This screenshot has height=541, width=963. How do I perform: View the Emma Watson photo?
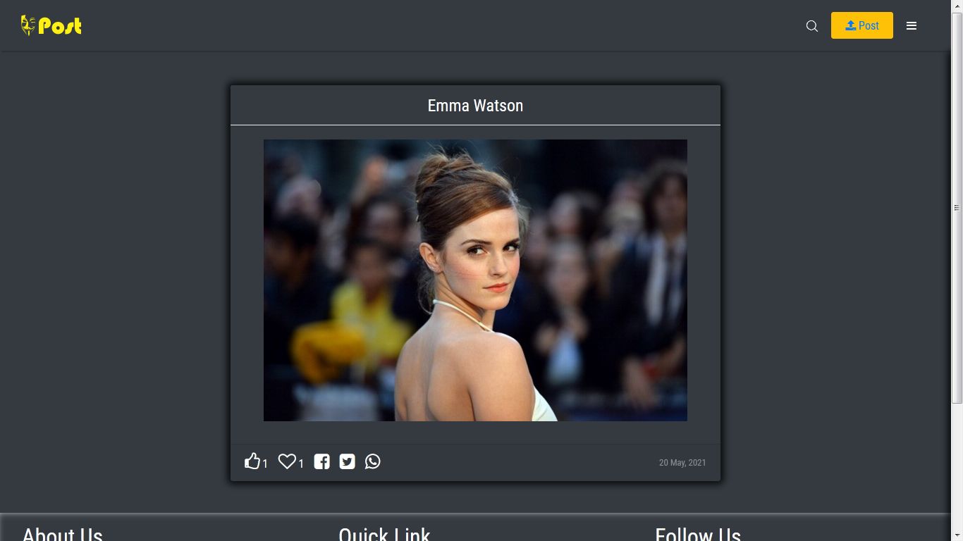[475, 280]
